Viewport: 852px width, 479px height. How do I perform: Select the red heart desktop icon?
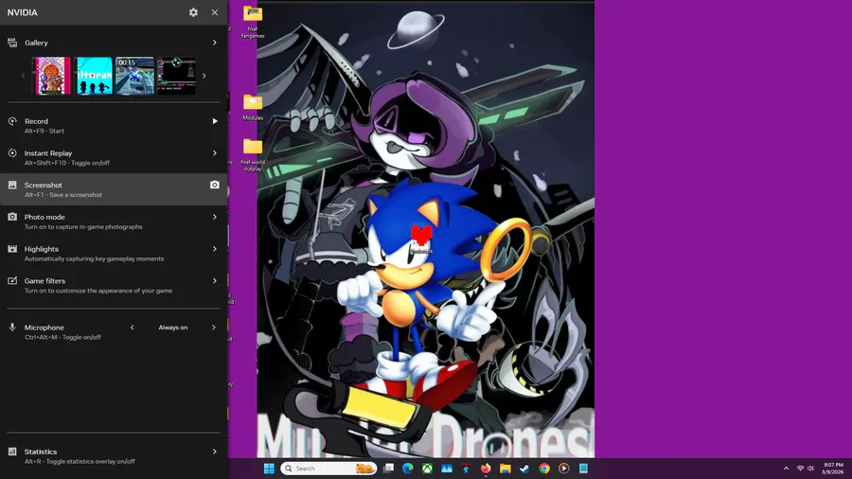click(421, 239)
